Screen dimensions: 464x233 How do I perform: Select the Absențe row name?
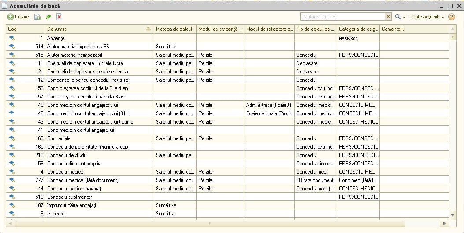55,38
